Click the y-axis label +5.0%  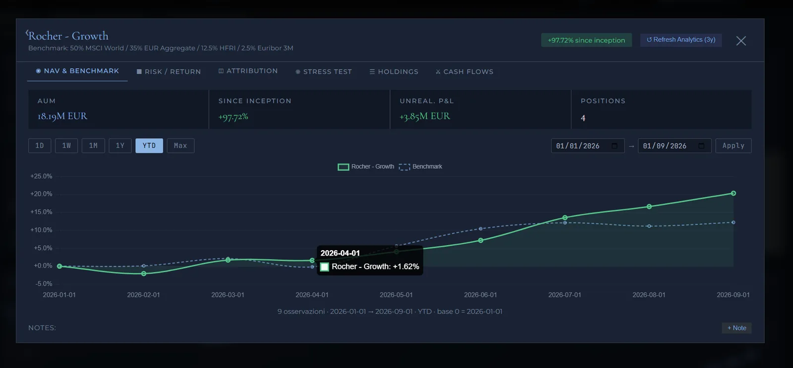click(x=43, y=248)
